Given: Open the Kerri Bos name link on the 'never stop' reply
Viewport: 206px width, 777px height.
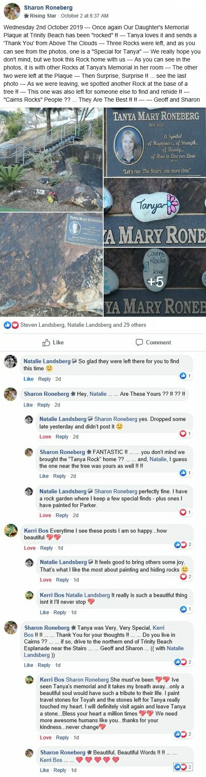Looking at the screenshot, I should [52, 595].
